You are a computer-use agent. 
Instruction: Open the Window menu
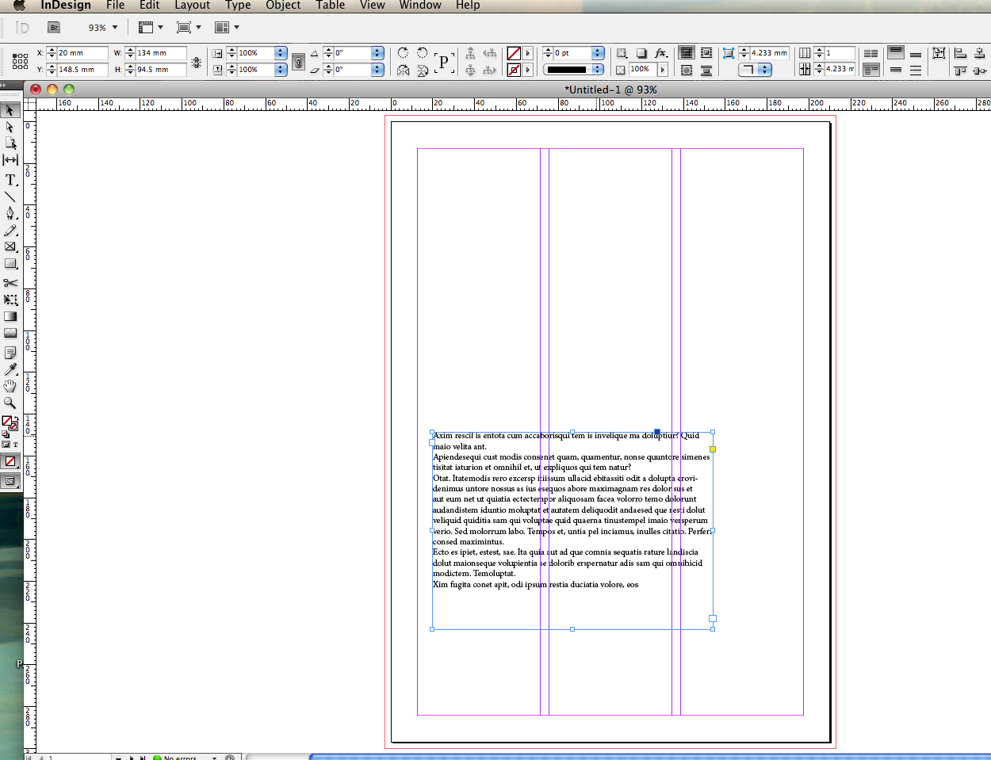[419, 6]
